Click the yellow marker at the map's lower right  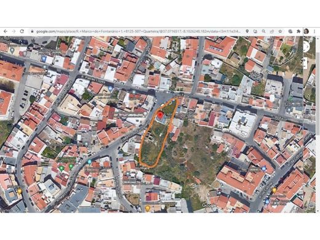click(274, 191)
